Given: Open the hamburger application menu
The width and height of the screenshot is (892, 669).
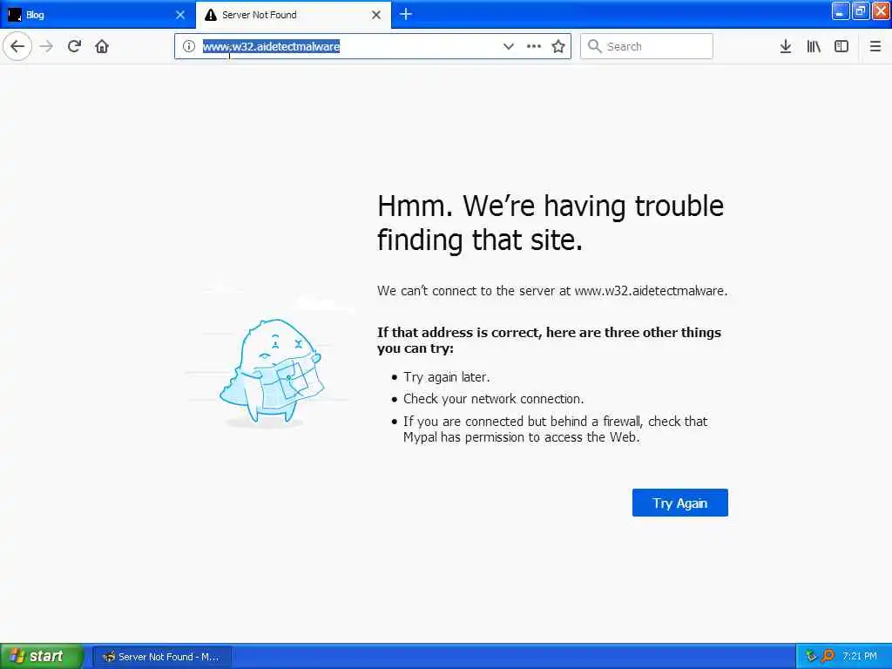Looking at the screenshot, I should click(875, 46).
